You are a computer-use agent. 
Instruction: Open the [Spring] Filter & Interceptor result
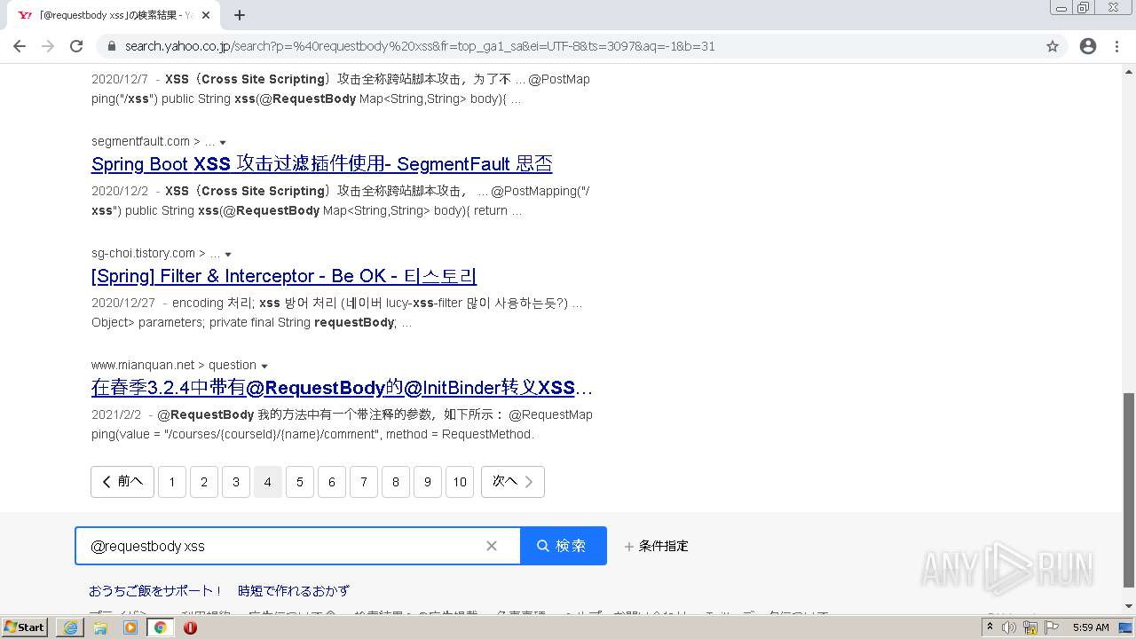point(284,276)
